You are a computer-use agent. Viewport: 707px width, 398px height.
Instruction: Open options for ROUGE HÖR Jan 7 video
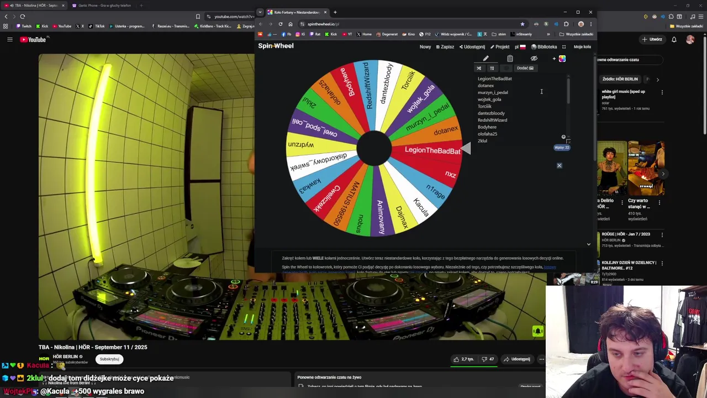tap(662, 235)
